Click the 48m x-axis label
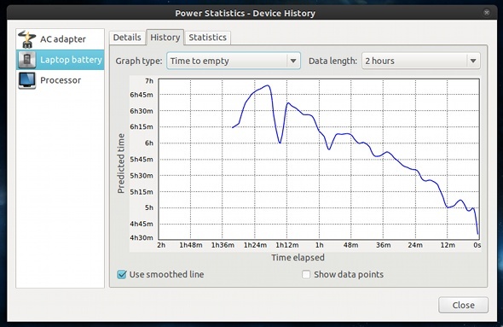The image size is (503, 327). tap(351, 245)
